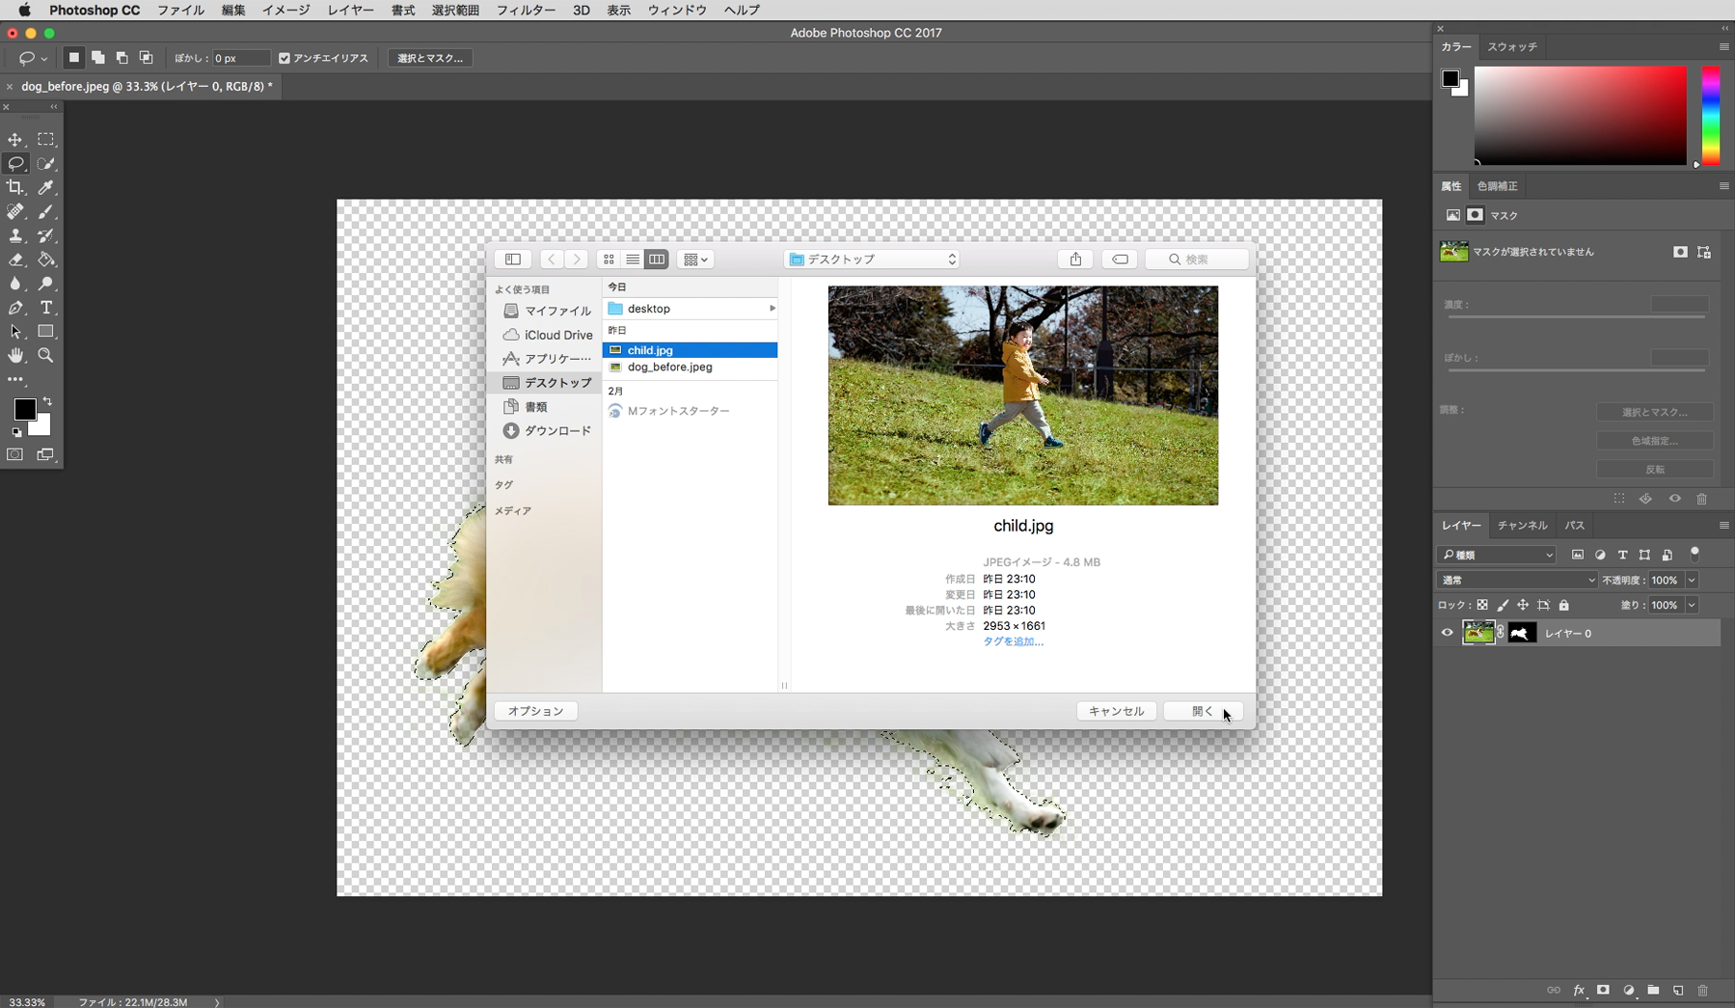The image size is (1735, 1008).
Task: Select the Eyedropper tool
Action: click(x=45, y=187)
